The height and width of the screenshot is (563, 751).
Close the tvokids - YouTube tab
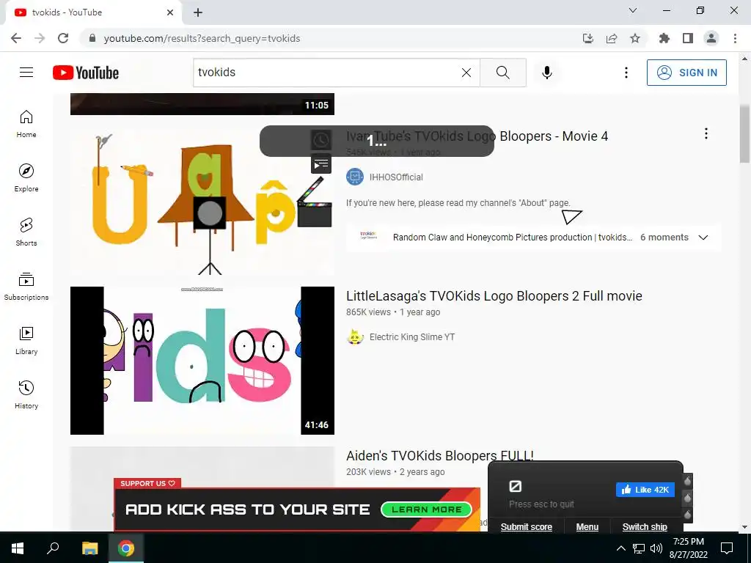coord(170,12)
